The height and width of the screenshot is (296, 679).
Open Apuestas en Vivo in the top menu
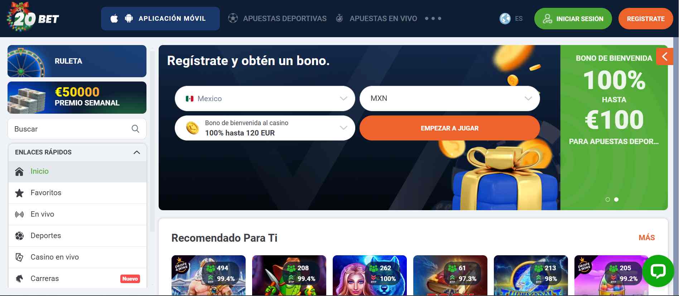376,18
